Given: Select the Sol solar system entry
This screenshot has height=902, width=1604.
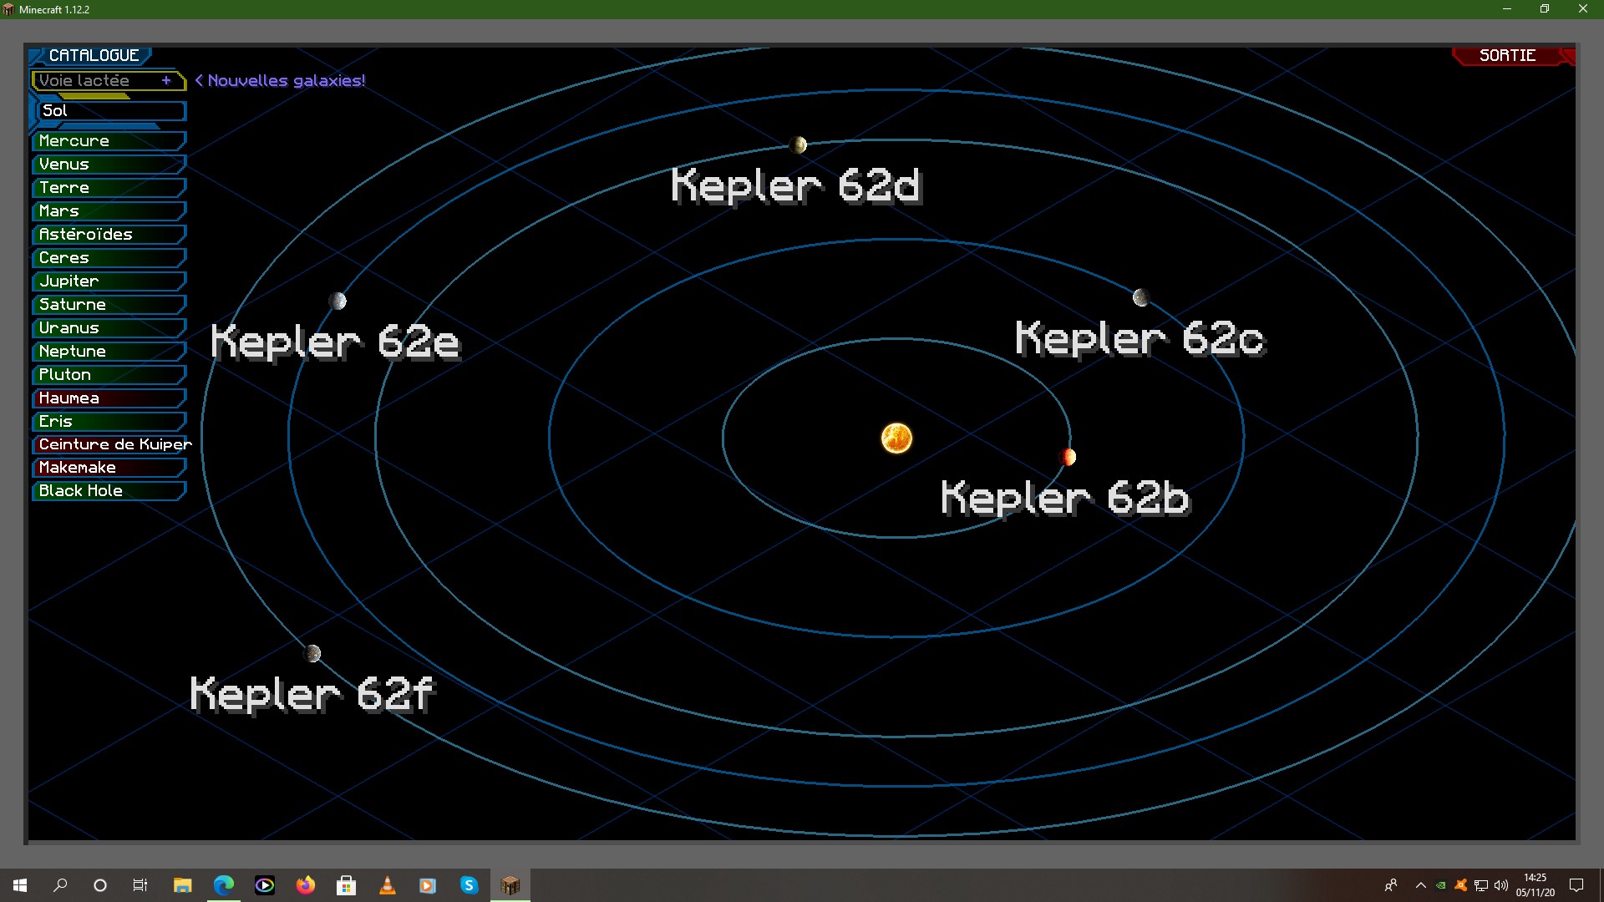Looking at the screenshot, I should (x=110, y=110).
